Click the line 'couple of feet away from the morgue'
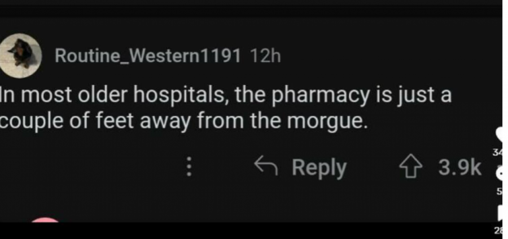Image resolution: width=508 pixels, height=239 pixels. coord(184,121)
